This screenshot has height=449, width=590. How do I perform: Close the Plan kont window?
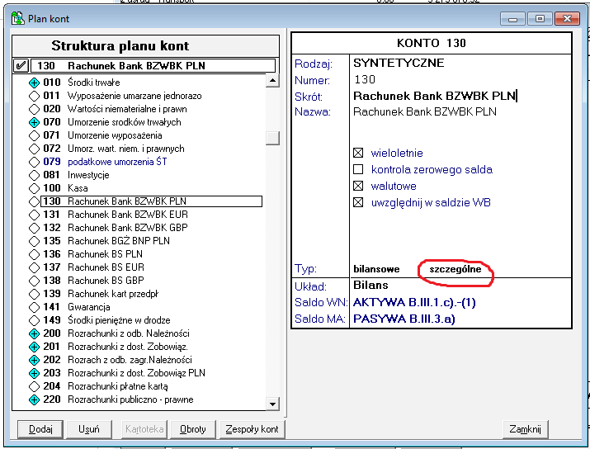(567, 18)
